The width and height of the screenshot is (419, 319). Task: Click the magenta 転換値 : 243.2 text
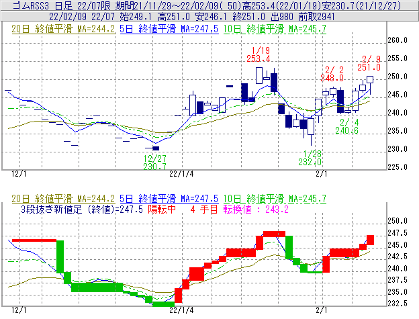pos(256,209)
